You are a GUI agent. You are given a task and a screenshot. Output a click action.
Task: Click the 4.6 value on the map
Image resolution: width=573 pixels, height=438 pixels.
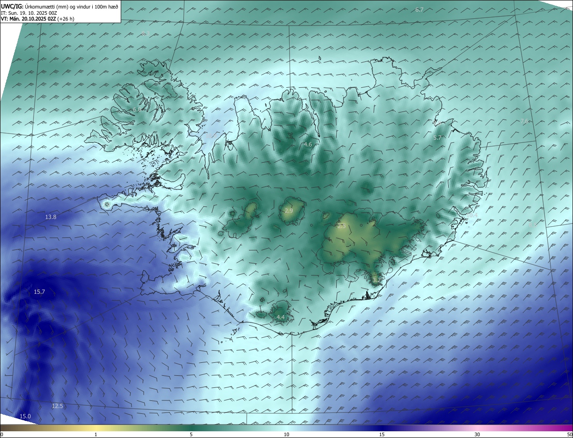(308, 145)
